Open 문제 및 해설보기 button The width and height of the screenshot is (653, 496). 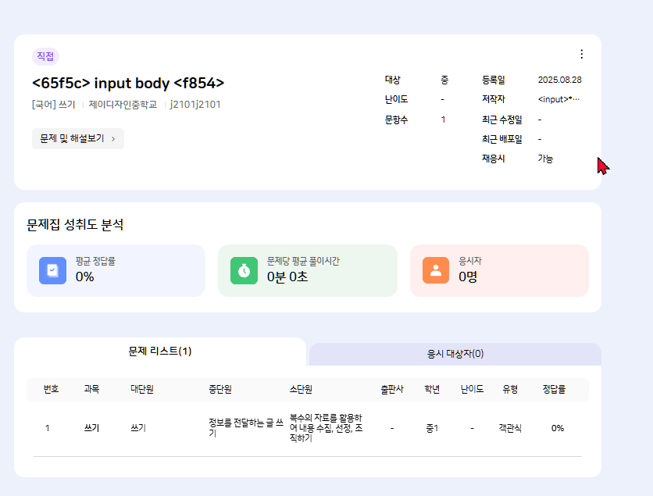pos(77,138)
